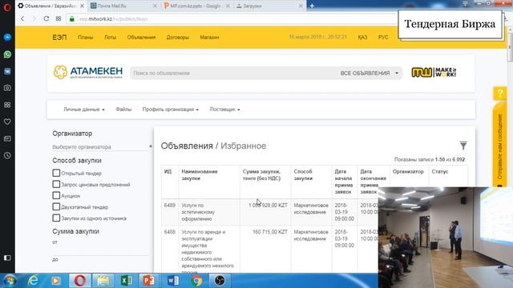Switch language to ҚАЗ
The height and width of the screenshot is (288, 513).
(362, 38)
